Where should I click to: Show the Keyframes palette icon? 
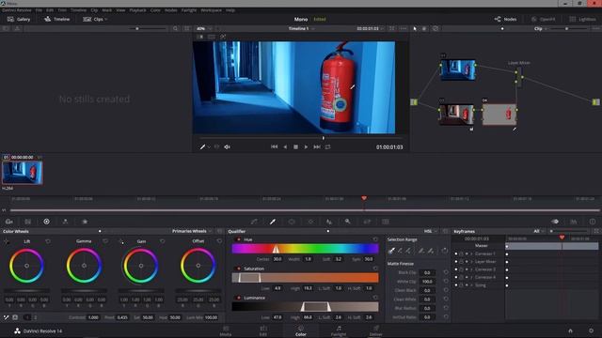[x=555, y=222]
